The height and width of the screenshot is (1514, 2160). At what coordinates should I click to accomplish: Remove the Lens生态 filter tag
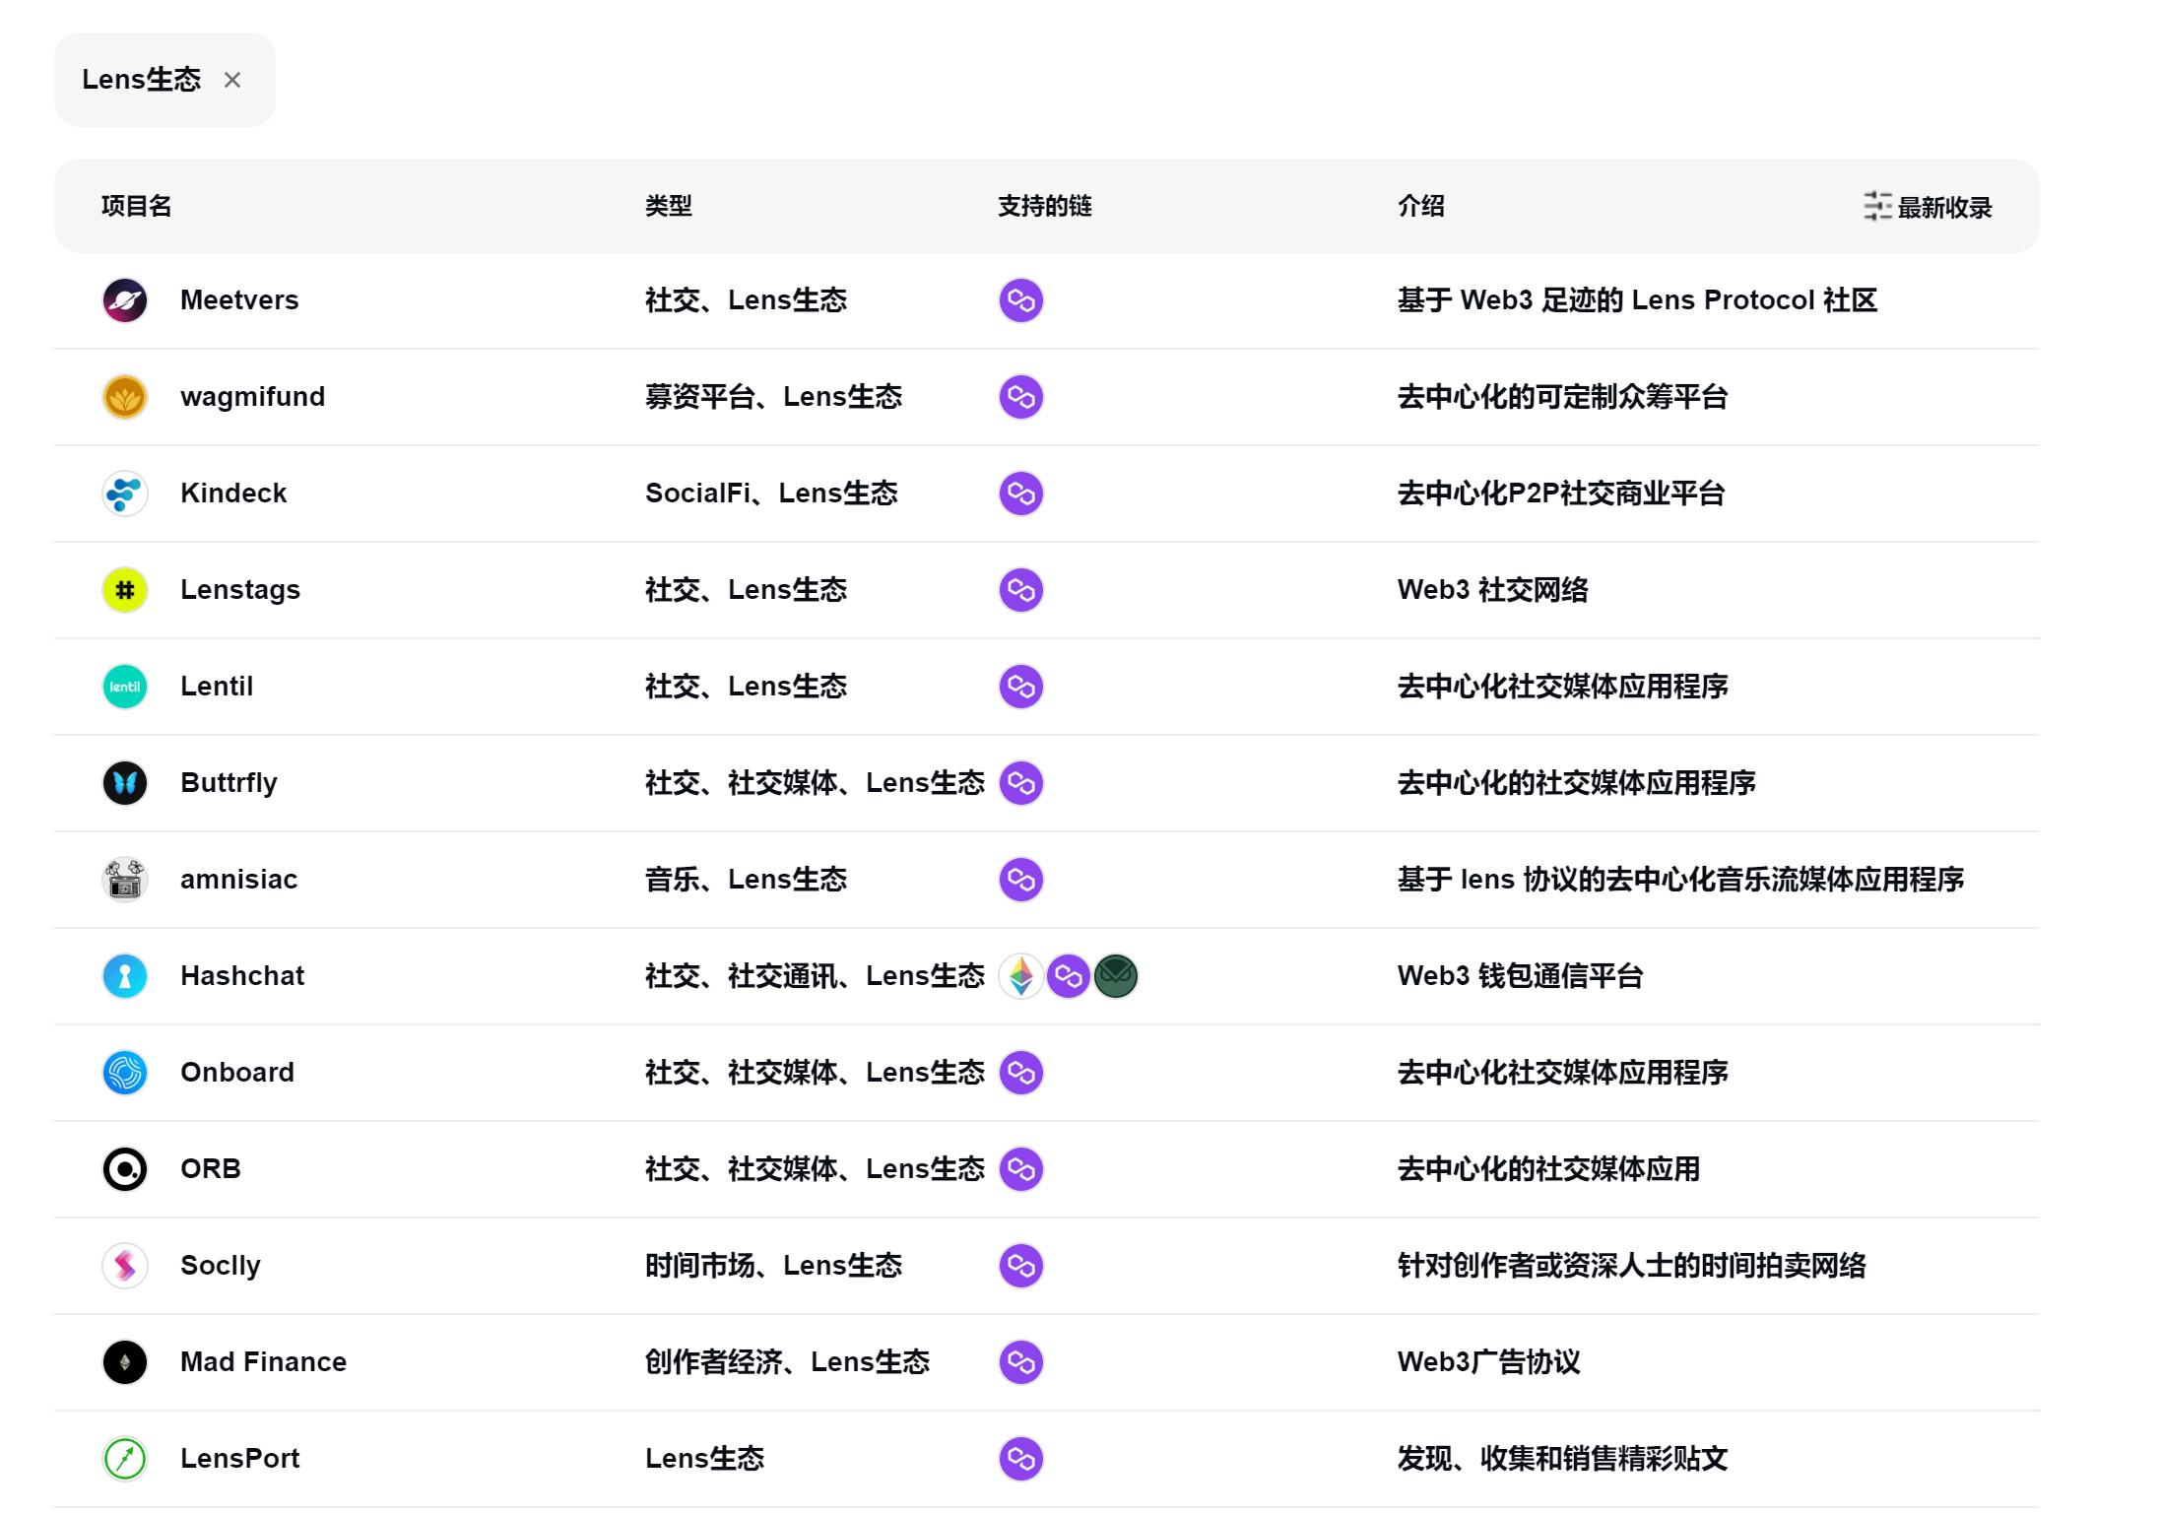pyautogui.click(x=232, y=80)
